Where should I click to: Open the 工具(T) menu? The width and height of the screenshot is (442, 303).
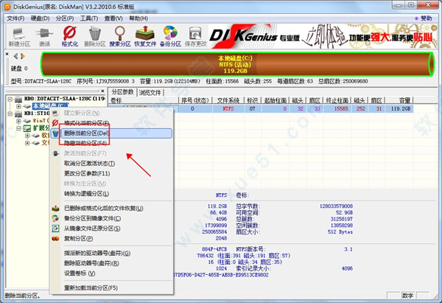click(89, 18)
